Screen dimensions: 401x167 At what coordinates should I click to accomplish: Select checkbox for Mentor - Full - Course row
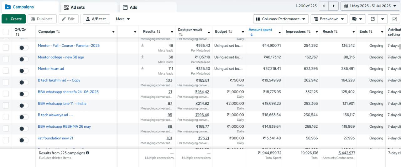[6, 47]
